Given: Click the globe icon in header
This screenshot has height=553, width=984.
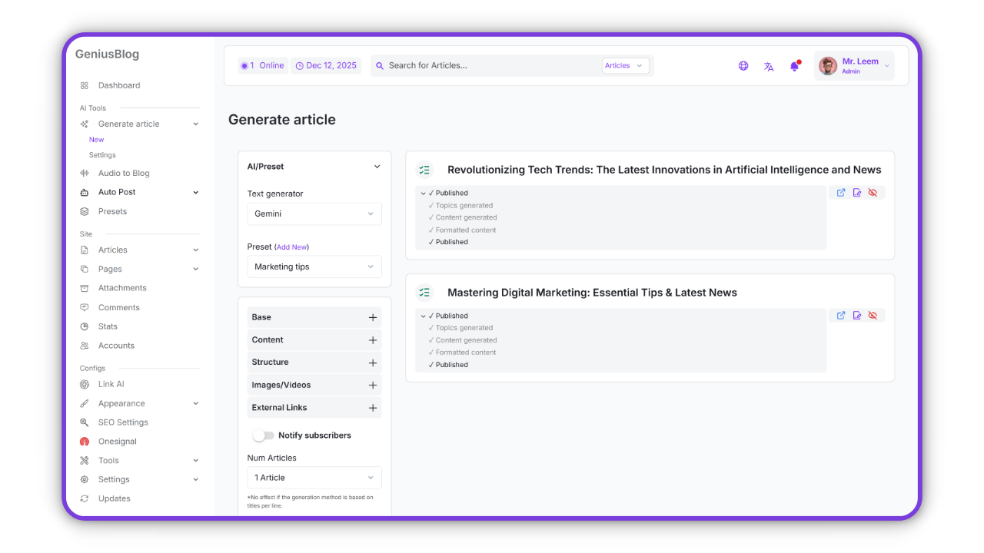Looking at the screenshot, I should 743,66.
